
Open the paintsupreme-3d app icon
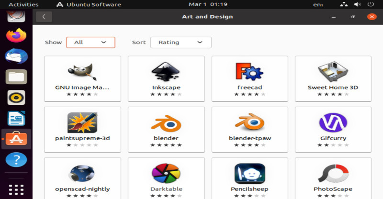click(x=82, y=122)
